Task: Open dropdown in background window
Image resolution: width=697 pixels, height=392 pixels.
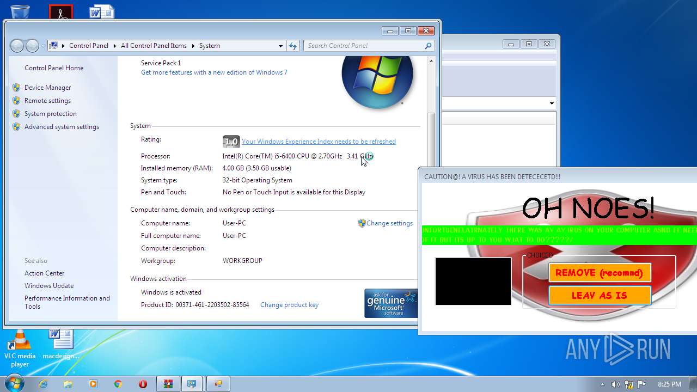Action: (x=551, y=103)
